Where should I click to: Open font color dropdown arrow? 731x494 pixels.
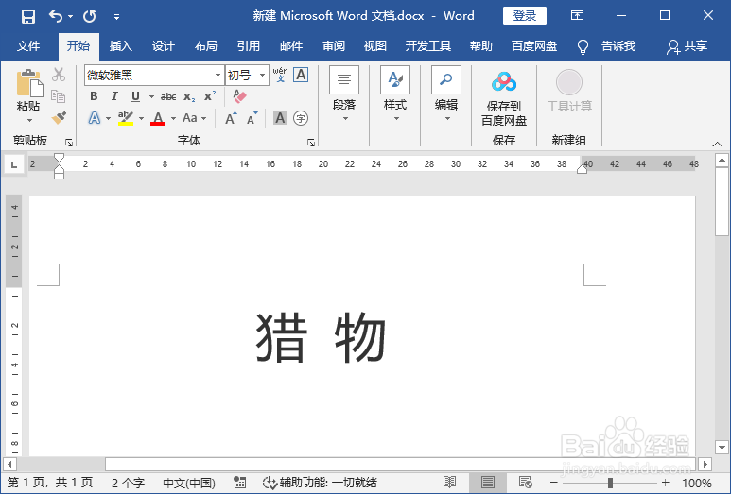tap(173, 119)
